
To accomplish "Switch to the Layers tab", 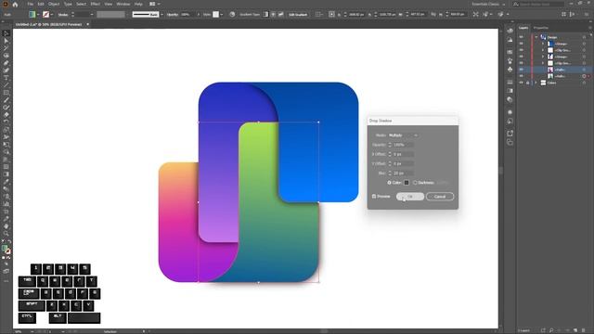I will [x=523, y=28].
